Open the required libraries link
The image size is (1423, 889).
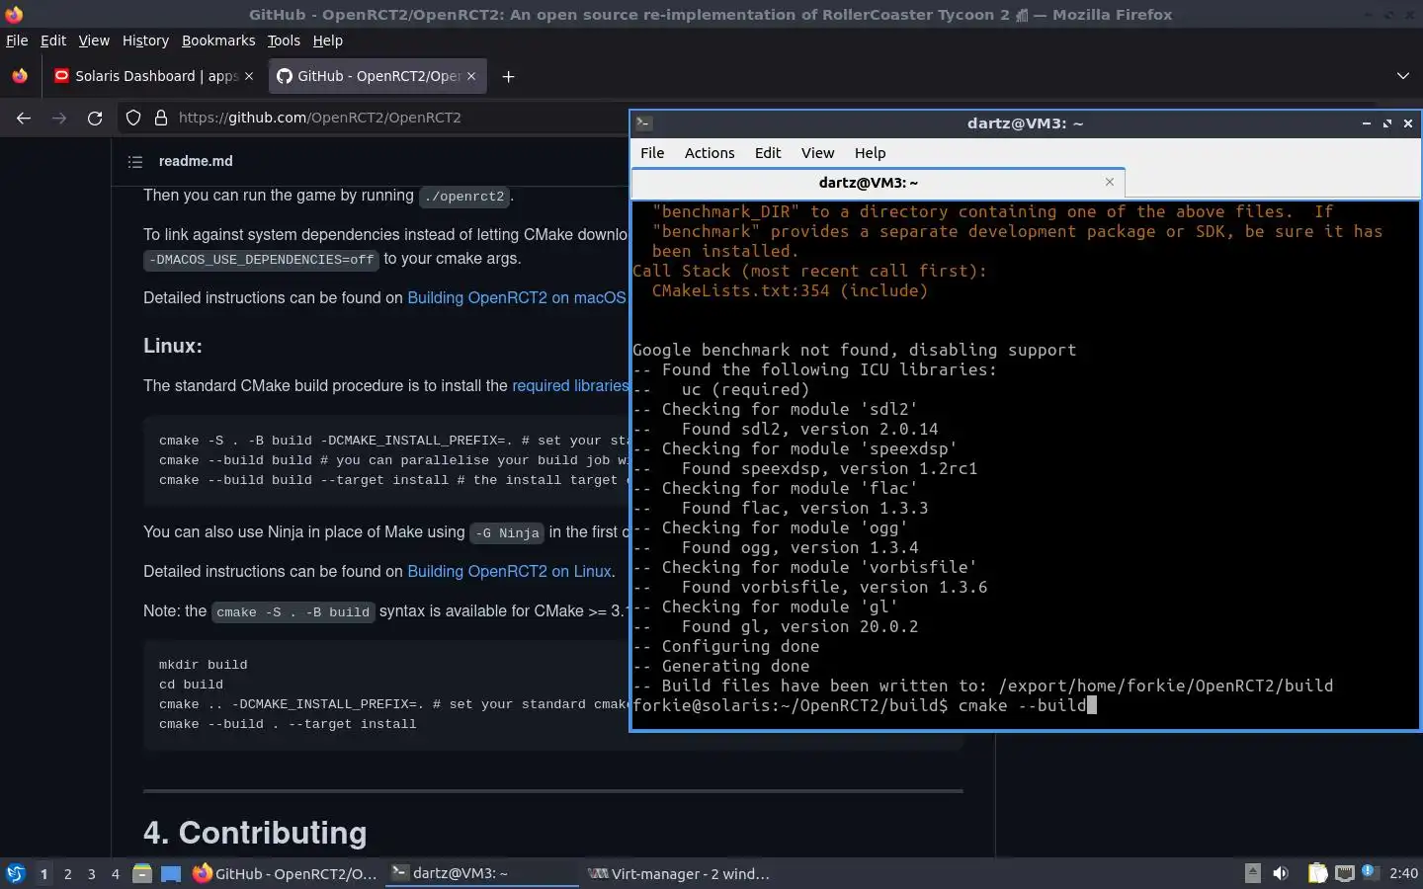pyautogui.click(x=570, y=385)
